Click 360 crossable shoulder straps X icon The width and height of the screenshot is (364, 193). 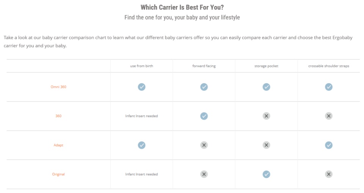329,116
